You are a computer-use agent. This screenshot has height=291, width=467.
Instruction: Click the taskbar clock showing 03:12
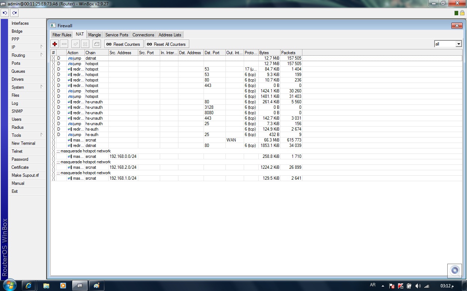(447, 286)
